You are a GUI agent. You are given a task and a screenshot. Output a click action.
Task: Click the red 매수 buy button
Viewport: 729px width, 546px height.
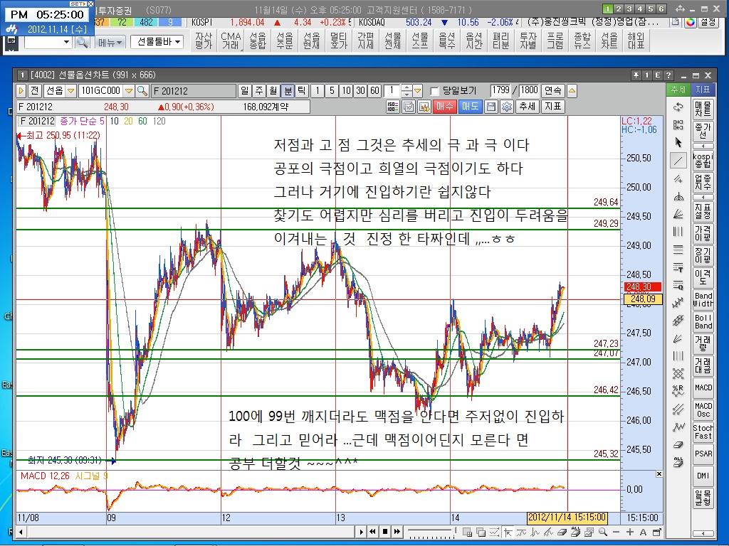[x=446, y=107]
